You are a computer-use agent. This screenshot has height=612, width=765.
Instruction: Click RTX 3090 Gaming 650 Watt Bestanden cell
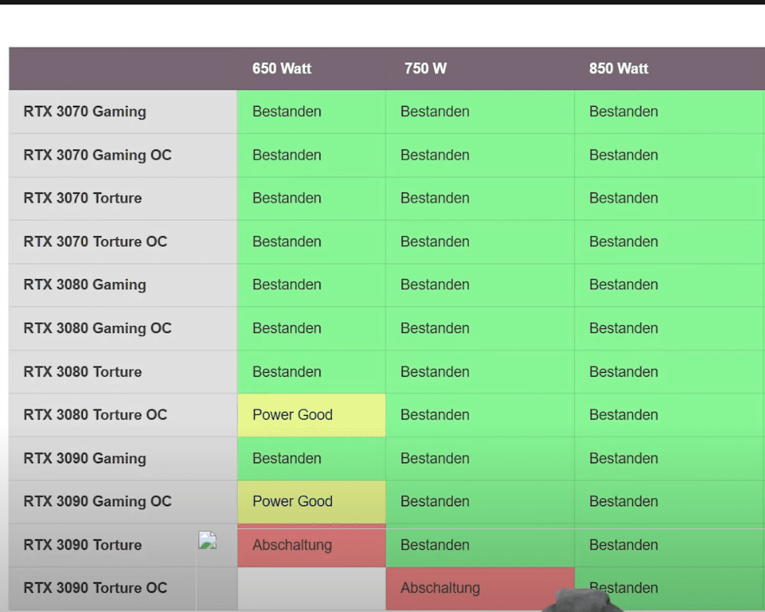[x=311, y=459]
